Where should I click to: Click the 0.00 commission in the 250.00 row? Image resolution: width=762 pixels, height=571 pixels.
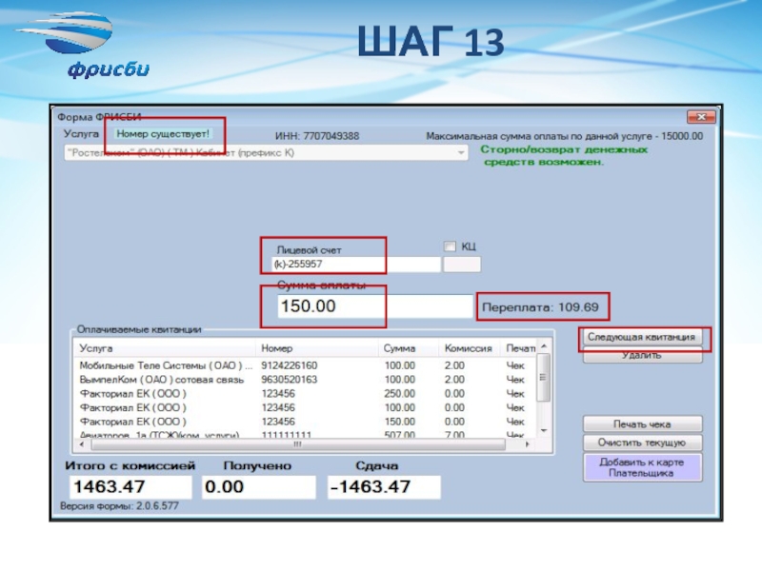(454, 394)
